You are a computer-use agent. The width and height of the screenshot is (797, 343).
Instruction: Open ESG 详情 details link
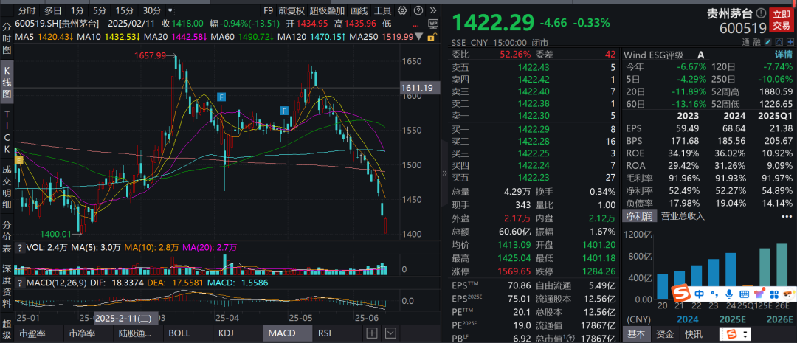(x=783, y=55)
